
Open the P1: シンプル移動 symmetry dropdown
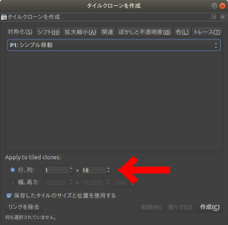click(x=114, y=45)
